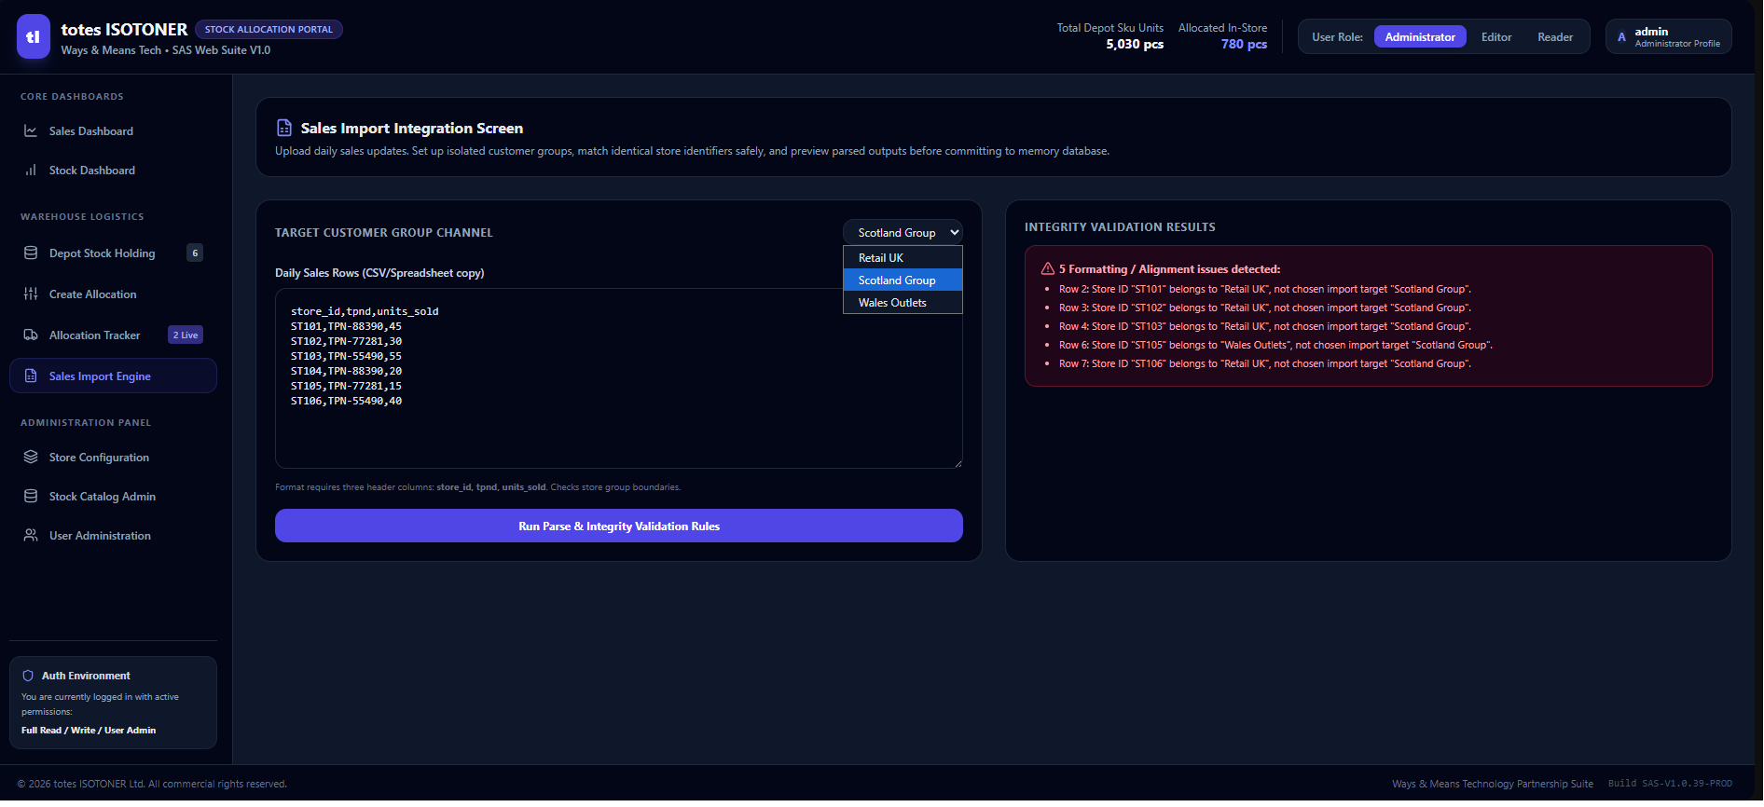This screenshot has width=1764, height=807.
Task: Click the Allocated In-Store 780 pcs value
Action: point(1244,45)
